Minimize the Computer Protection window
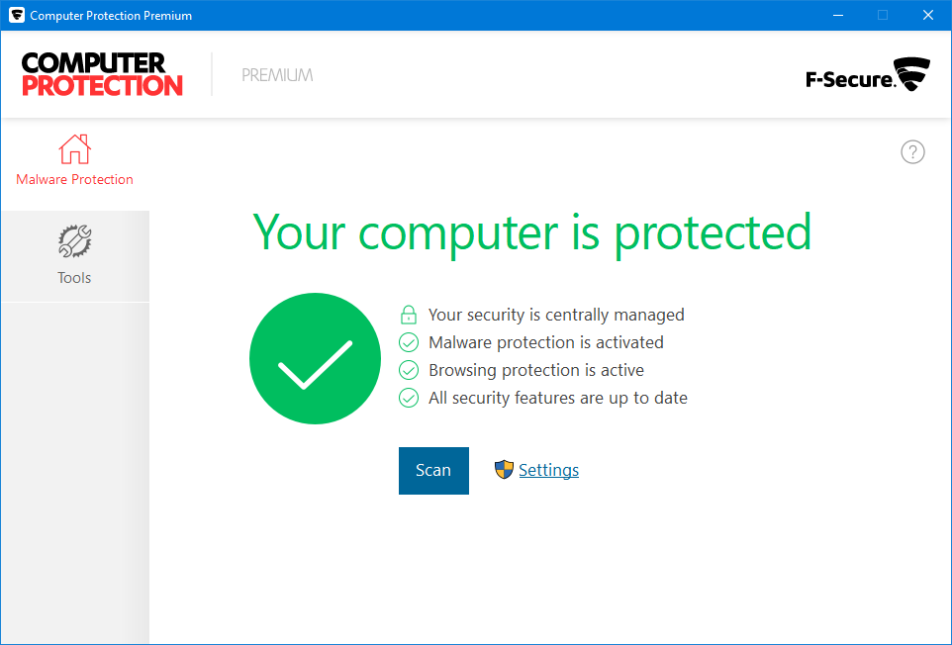The width and height of the screenshot is (952, 645). tap(837, 15)
